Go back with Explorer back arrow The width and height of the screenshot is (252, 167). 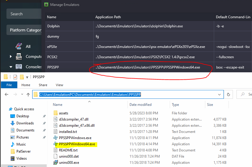pos(6,94)
